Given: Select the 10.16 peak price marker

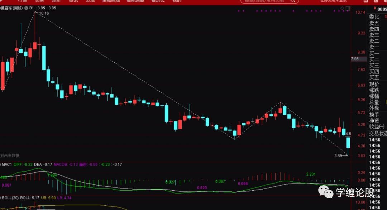Looking at the screenshot, I should (43, 13).
